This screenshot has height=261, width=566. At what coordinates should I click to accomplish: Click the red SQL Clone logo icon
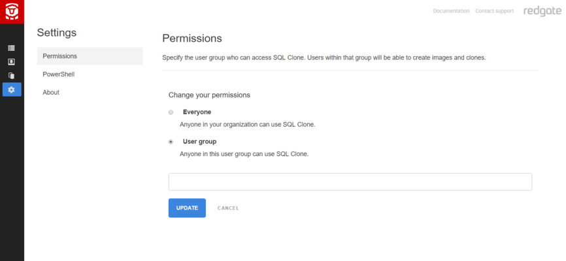click(x=12, y=12)
